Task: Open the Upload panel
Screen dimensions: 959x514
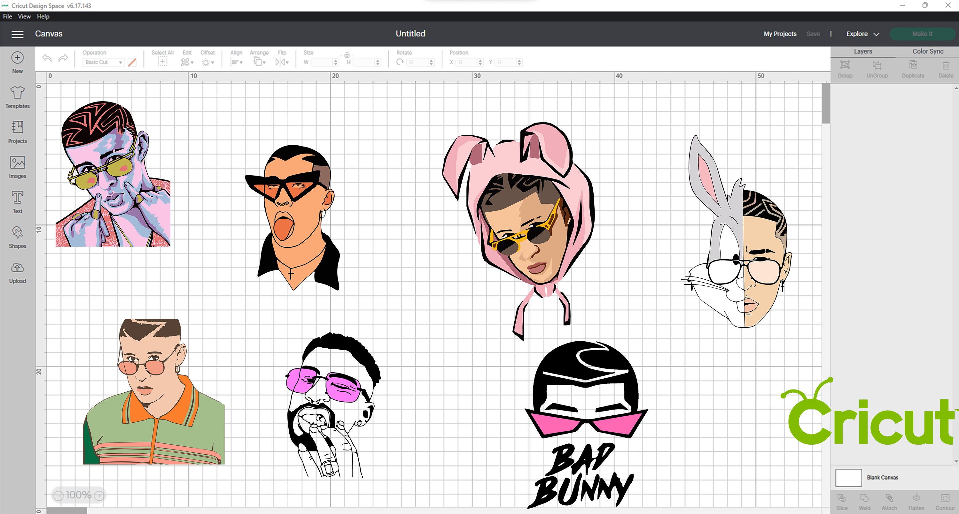Action: pos(17,273)
